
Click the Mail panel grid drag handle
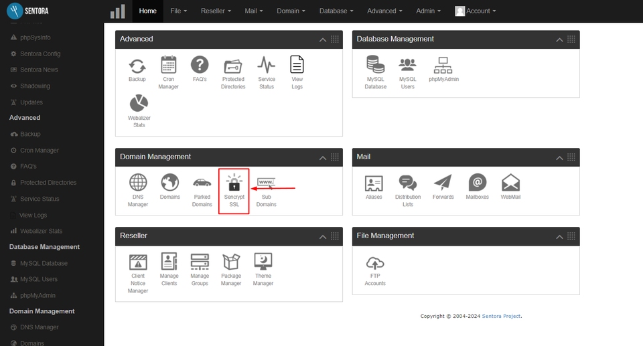tap(571, 157)
